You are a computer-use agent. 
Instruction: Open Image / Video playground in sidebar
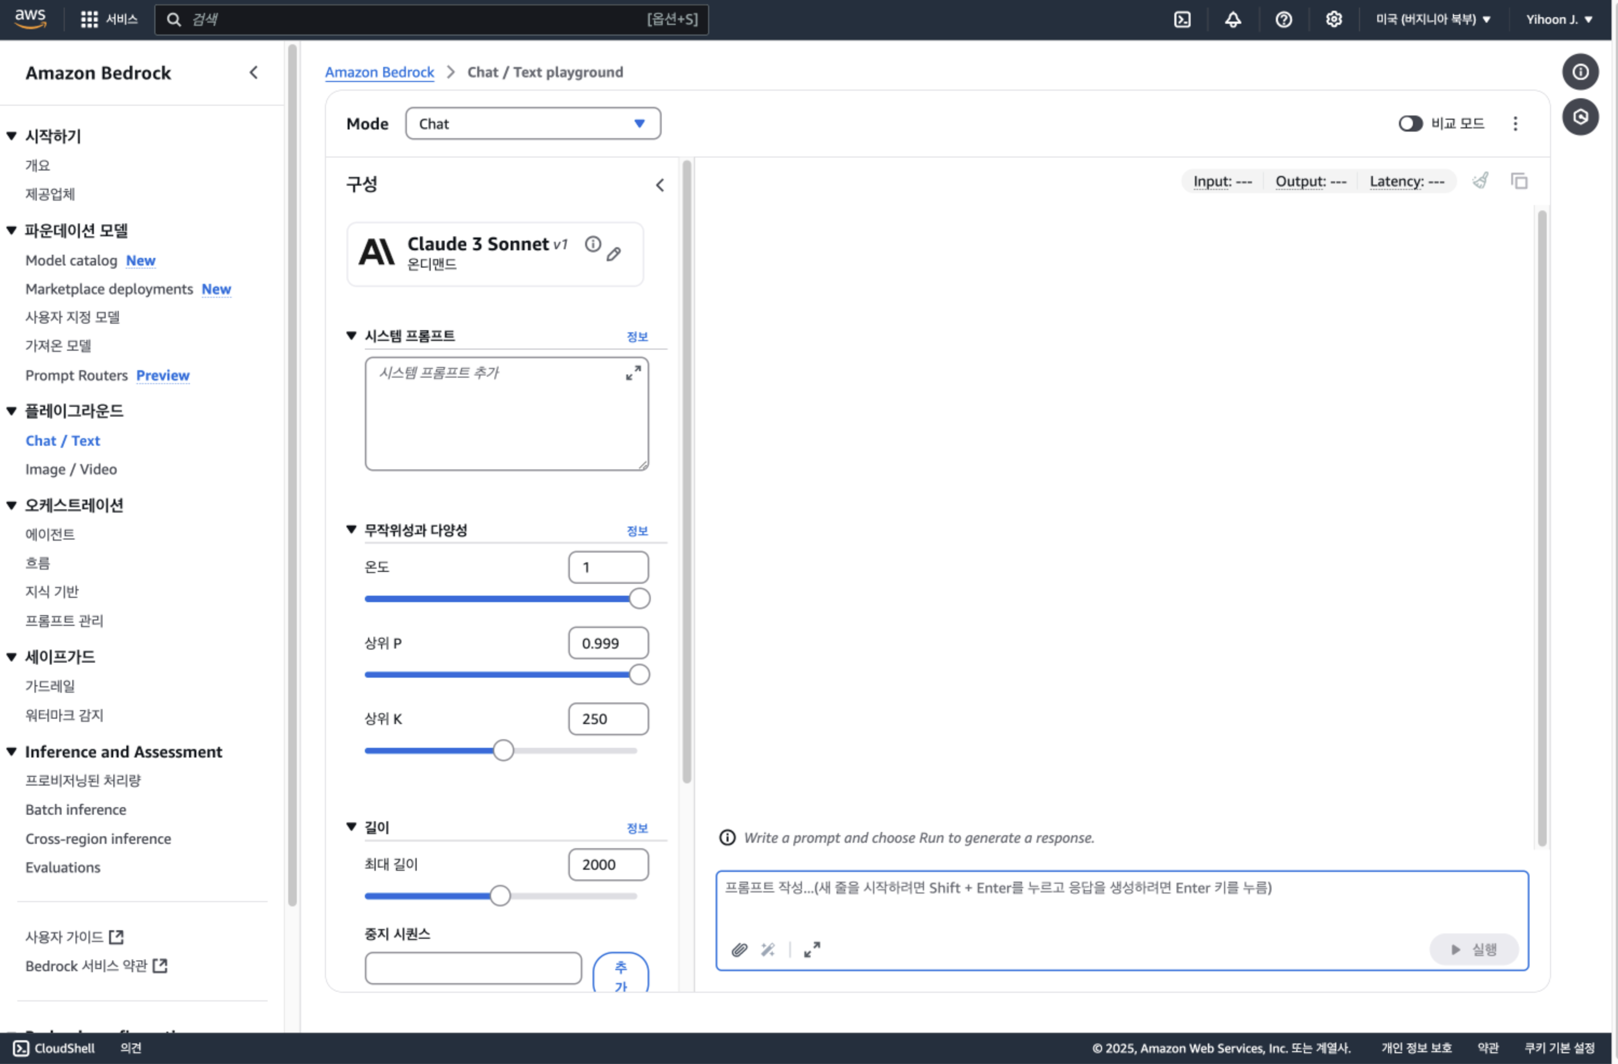click(x=71, y=469)
